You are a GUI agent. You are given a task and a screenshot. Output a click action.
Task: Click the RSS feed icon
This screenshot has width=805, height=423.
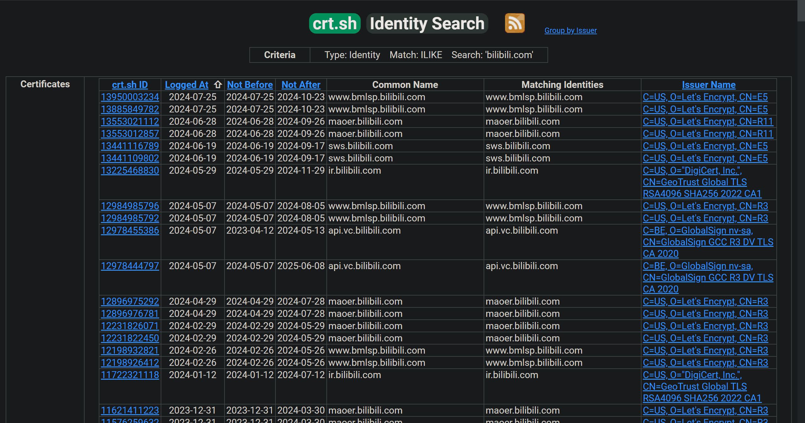[514, 23]
